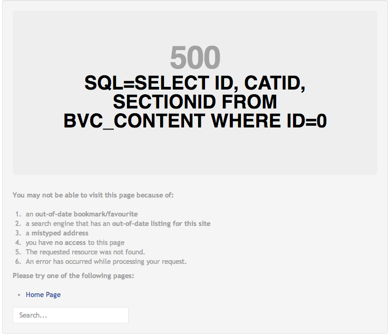390x336 pixels.
Task: Click the 'a mistyped address' list item
Action: click(x=57, y=233)
